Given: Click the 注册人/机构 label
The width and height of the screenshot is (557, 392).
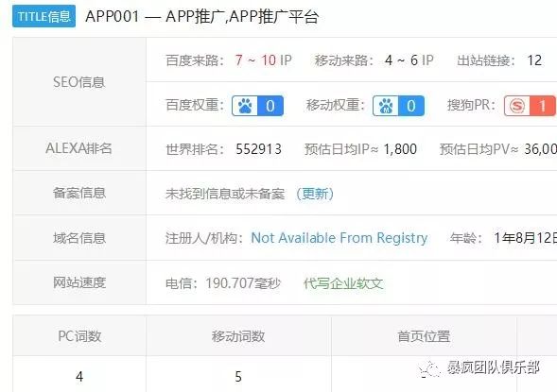Looking at the screenshot, I should [204, 238].
